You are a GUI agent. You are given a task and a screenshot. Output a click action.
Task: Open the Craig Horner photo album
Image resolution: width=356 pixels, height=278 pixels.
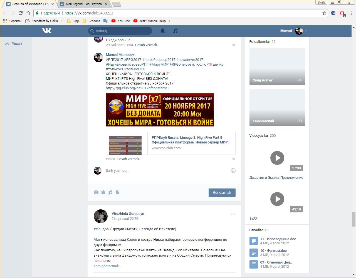coord(277,67)
